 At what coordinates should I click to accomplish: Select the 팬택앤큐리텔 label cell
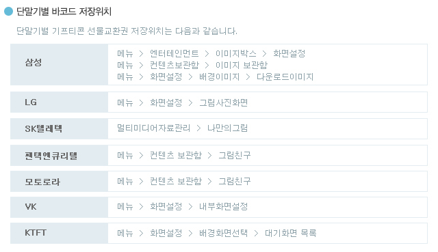pyautogui.click(x=60, y=155)
